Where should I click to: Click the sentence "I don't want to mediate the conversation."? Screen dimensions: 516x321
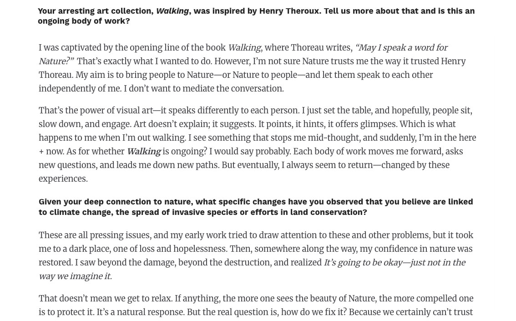204,89
